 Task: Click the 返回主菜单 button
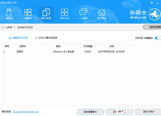[152, 27]
